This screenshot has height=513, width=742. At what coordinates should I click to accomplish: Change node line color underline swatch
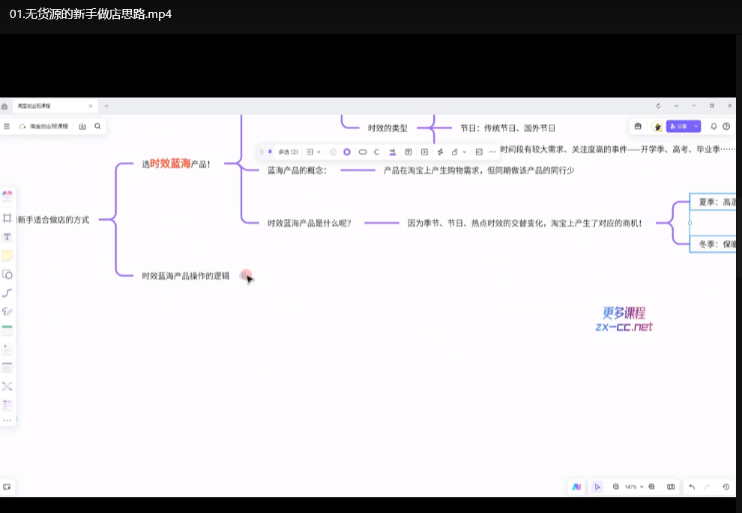click(x=392, y=152)
